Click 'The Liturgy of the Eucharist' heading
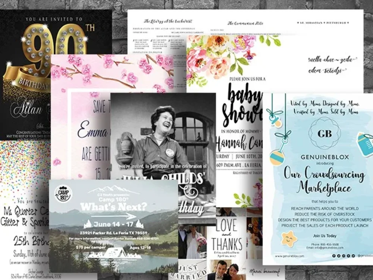The image size is (373, 280). [x=168, y=21]
